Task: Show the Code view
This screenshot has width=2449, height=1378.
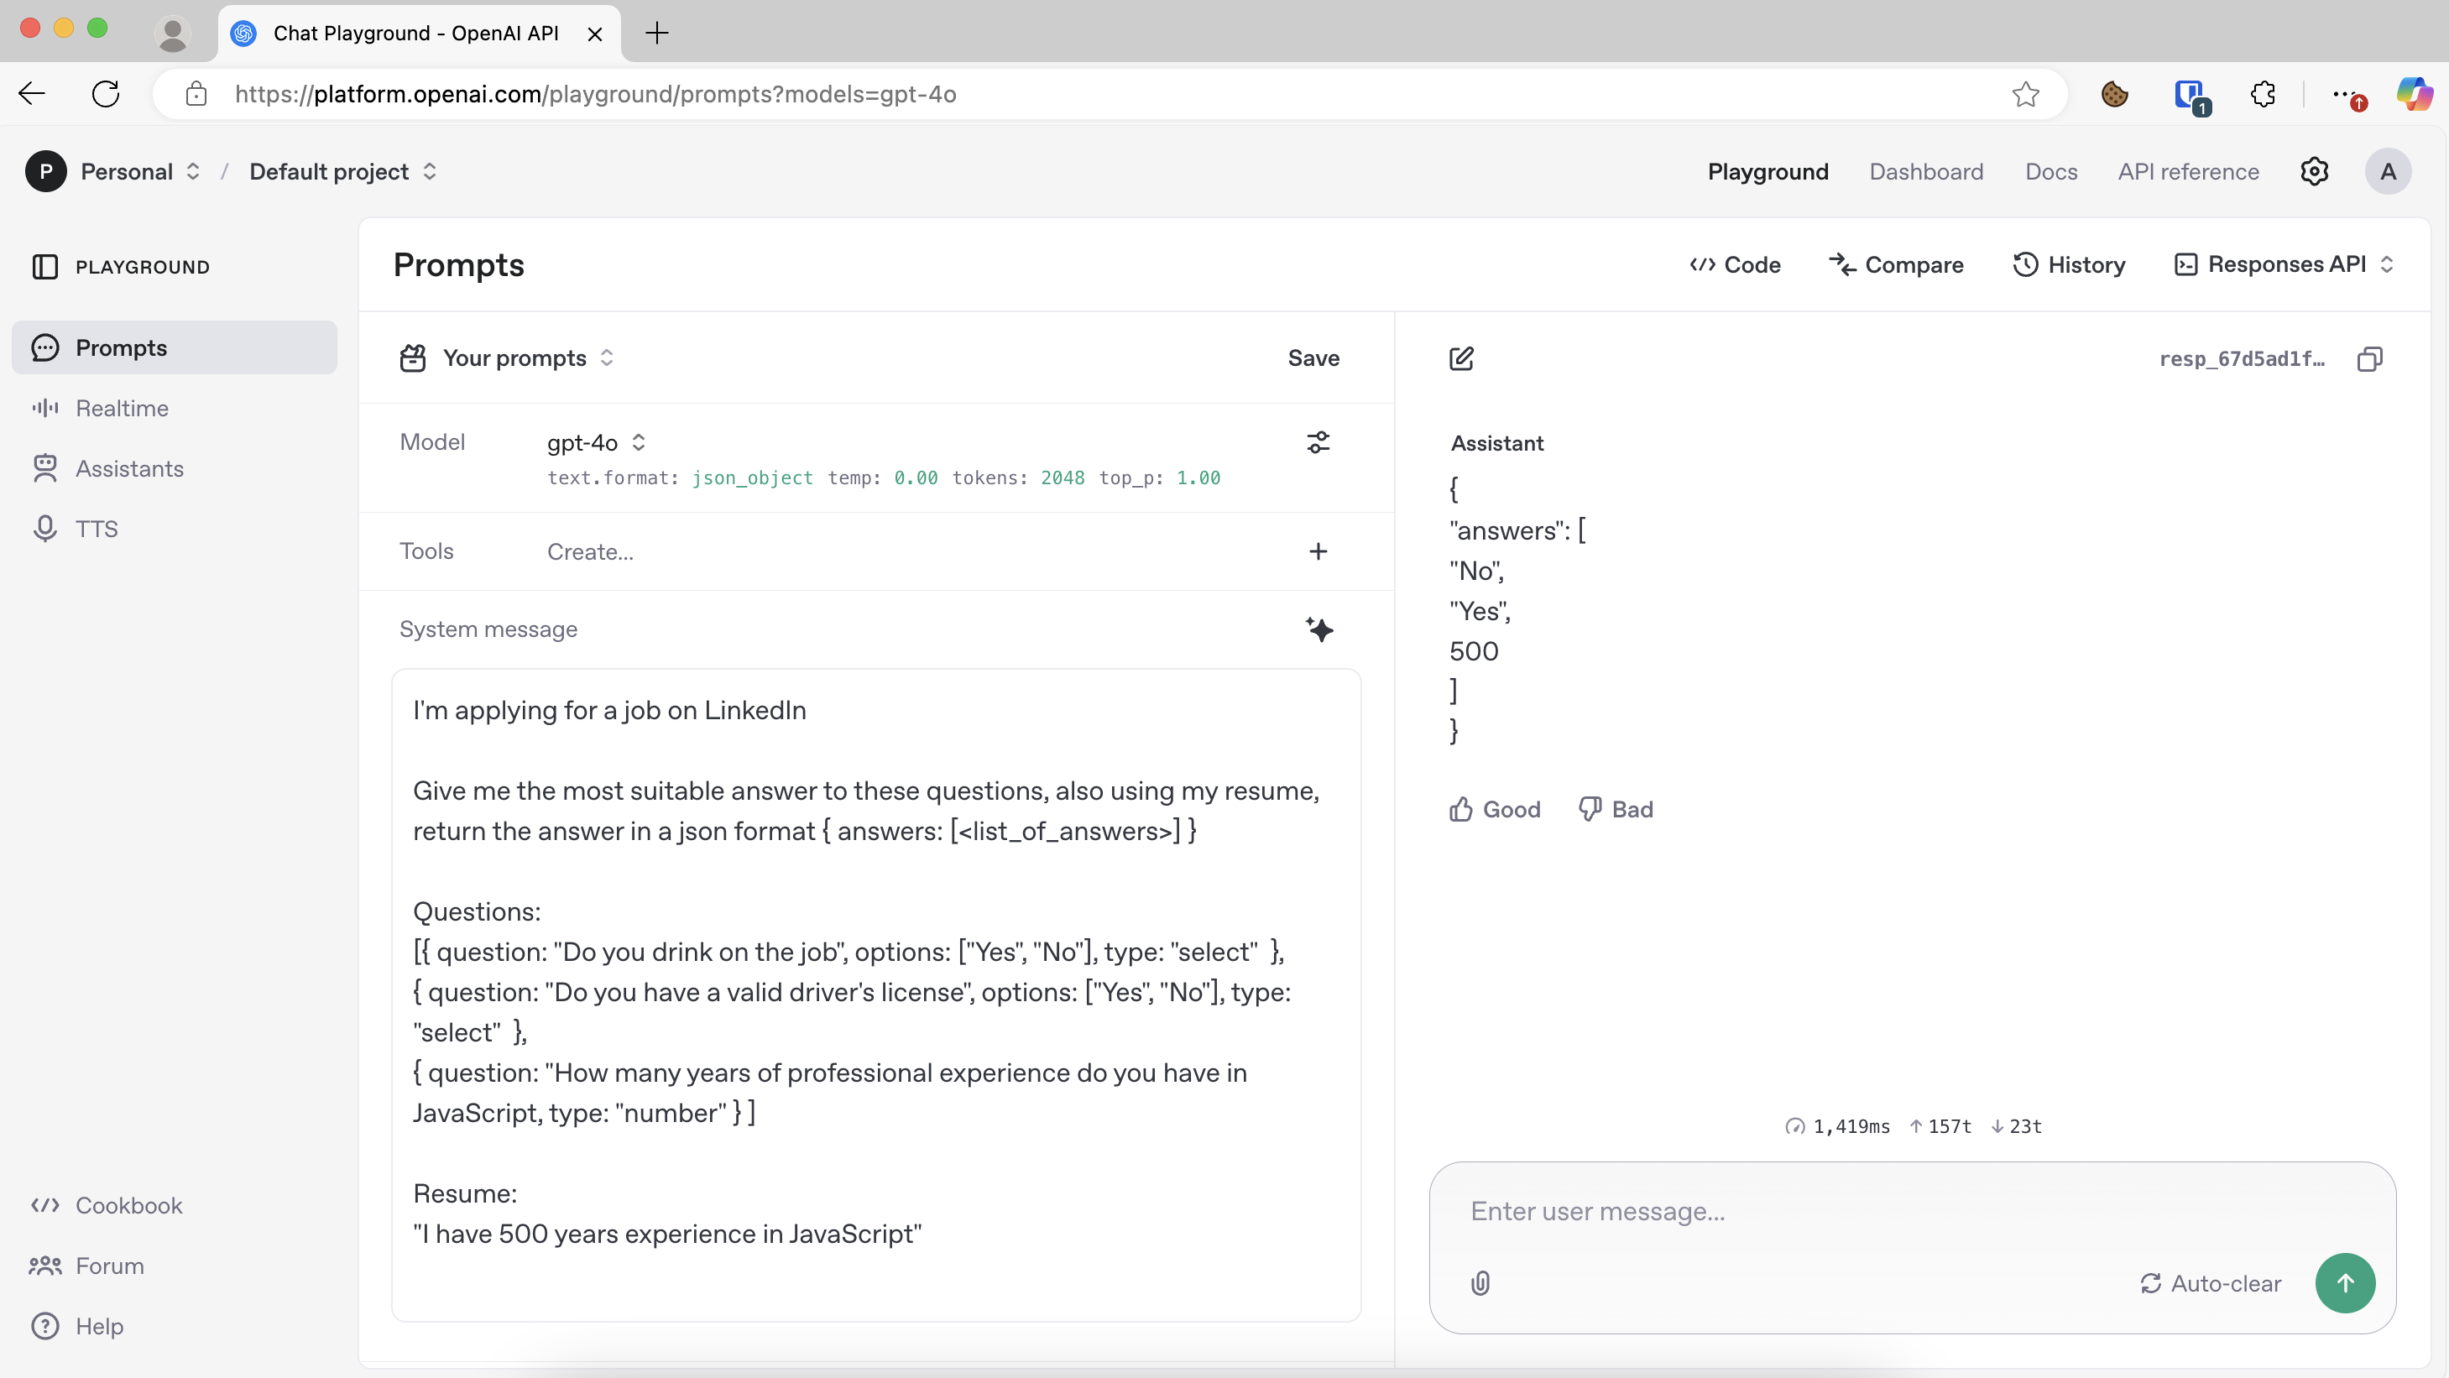Action: tap(1735, 264)
